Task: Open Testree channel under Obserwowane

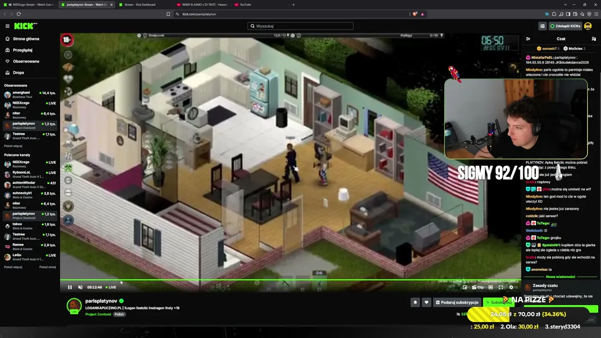Action: pyautogui.click(x=30, y=136)
